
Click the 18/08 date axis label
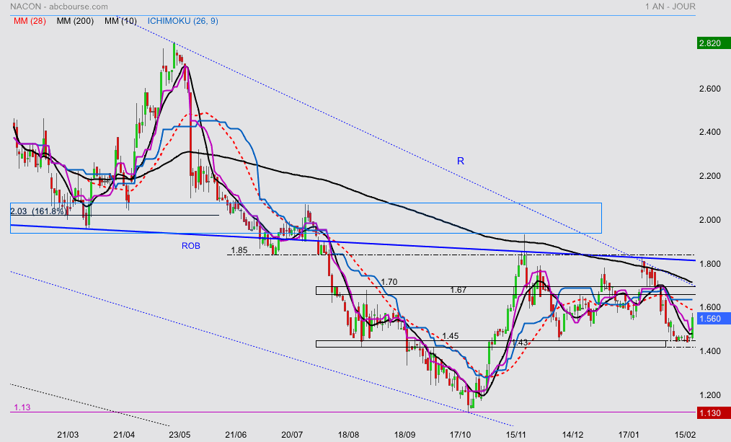tap(348, 435)
